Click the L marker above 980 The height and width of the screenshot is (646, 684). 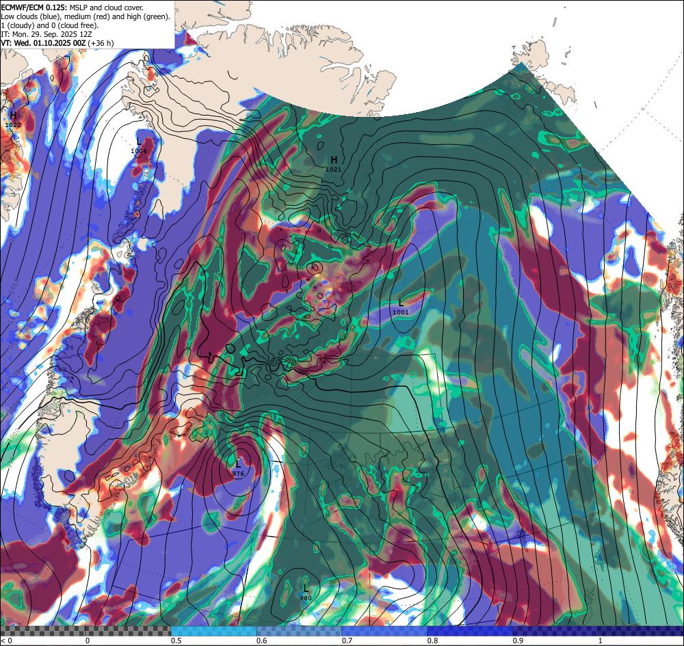tap(306, 588)
